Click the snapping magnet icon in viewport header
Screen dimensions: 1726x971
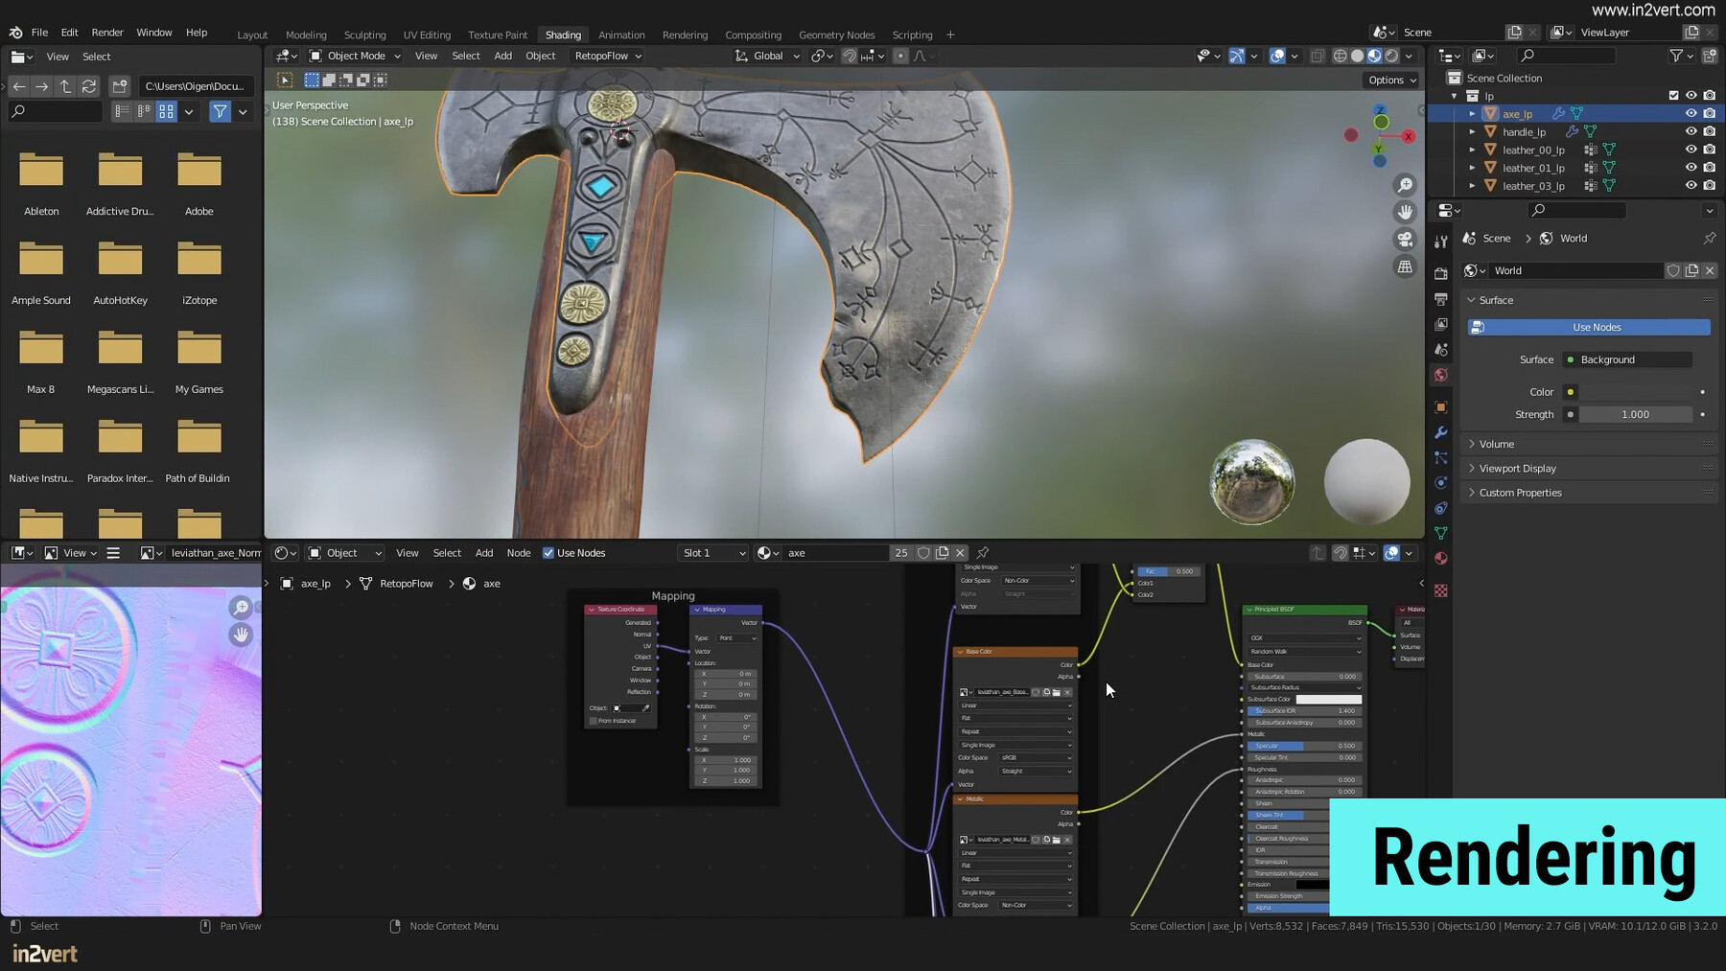point(850,56)
